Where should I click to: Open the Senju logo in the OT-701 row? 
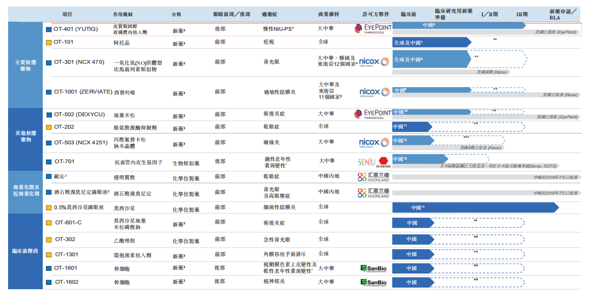[x=373, y=162]
